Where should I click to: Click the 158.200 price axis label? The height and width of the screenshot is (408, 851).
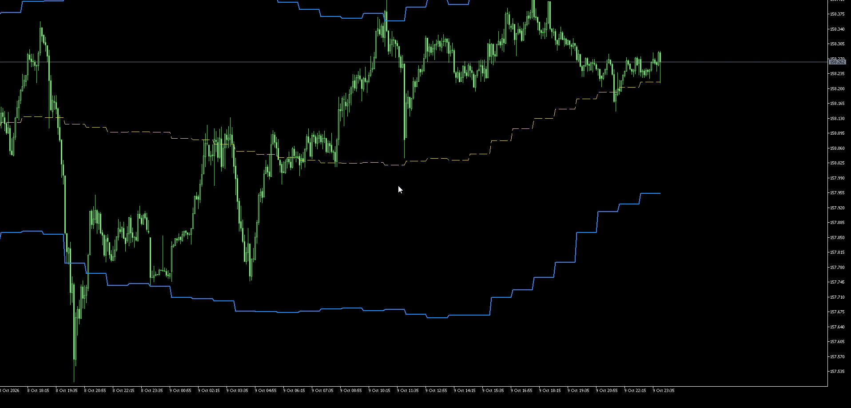coord(837,89)
